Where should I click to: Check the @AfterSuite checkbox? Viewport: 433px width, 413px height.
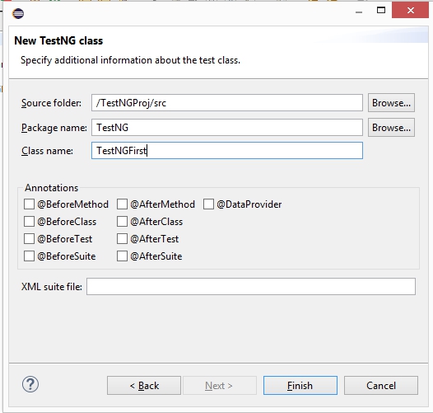(x=122, y=256)
